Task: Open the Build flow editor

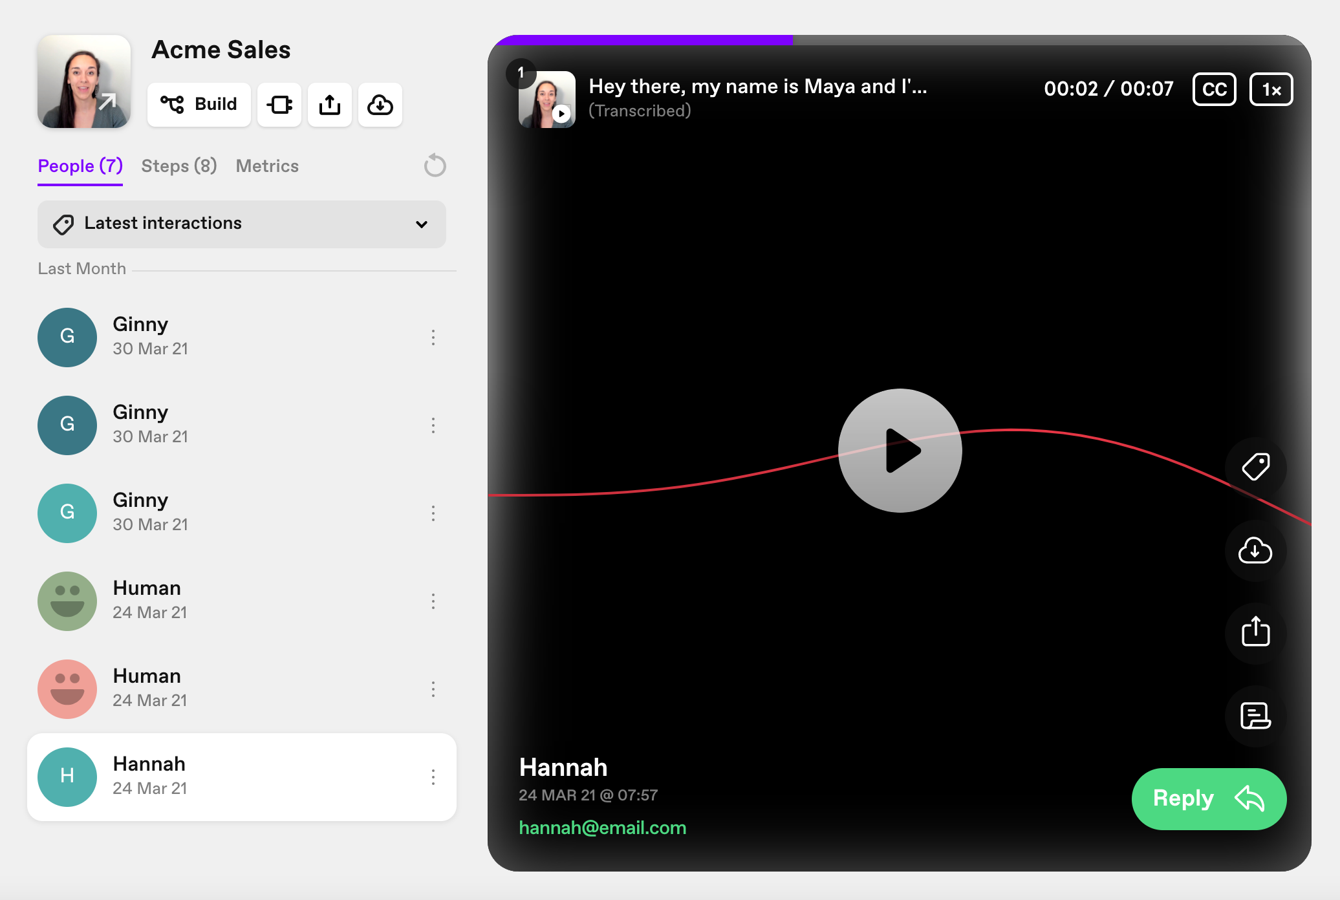Action: pos(199,104)
